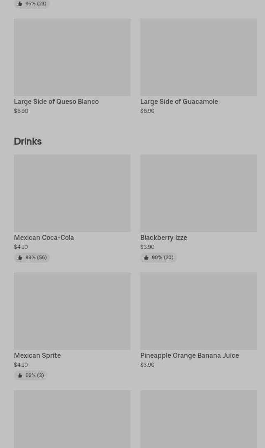Click thumbs-up icon beside 89% (56)
The width and height of the screenshot is (265, 448).
tap(20, 258)
